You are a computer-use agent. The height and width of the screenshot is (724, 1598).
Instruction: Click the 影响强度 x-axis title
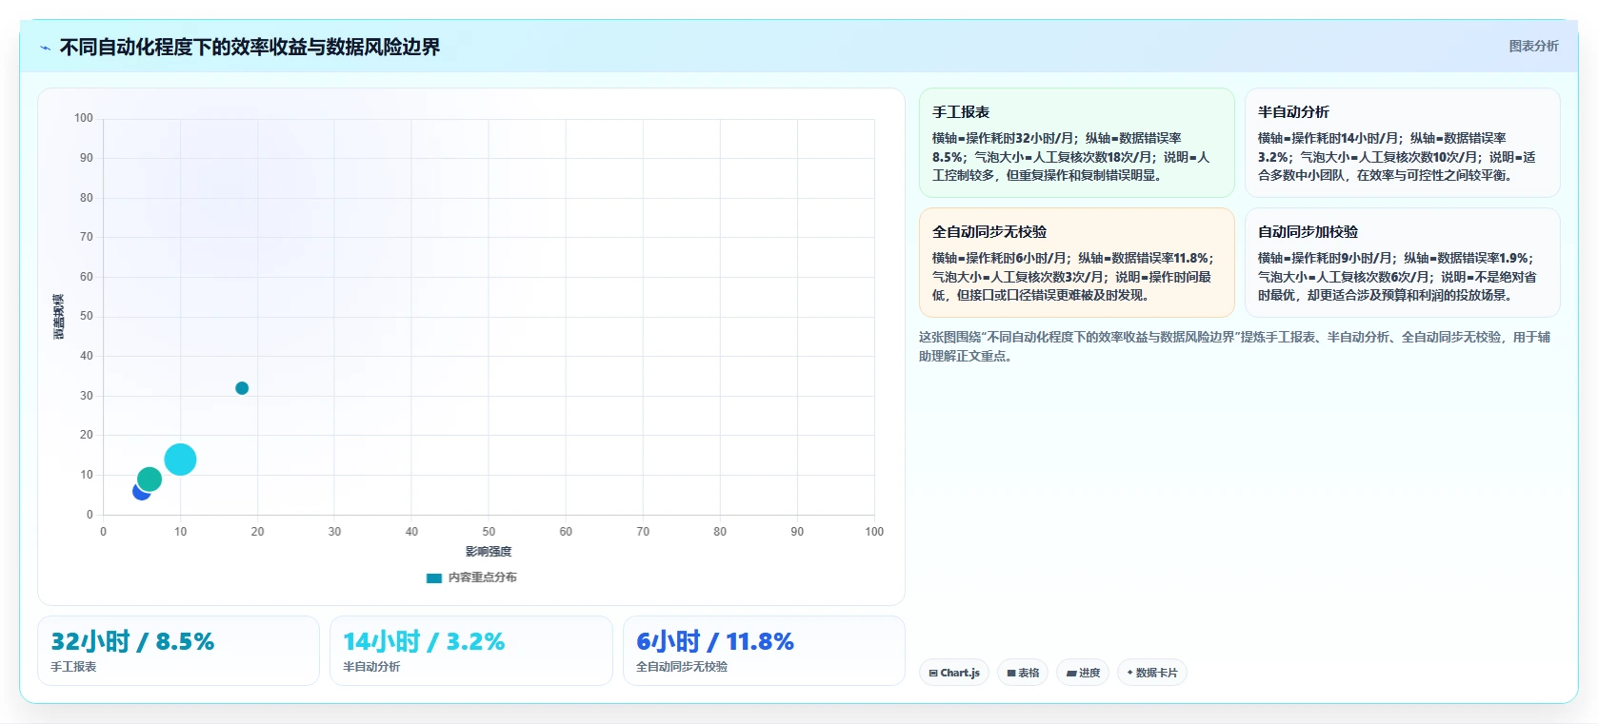click(489, 552)
